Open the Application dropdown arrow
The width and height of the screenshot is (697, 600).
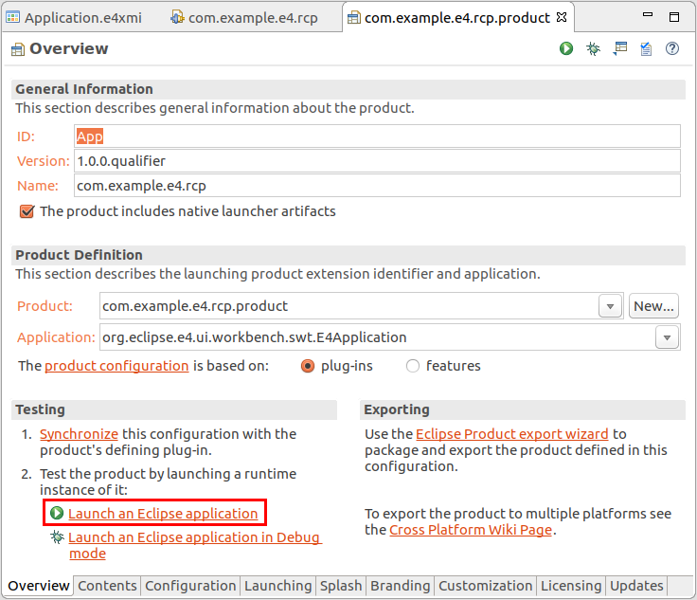click(x=667, y=337)
